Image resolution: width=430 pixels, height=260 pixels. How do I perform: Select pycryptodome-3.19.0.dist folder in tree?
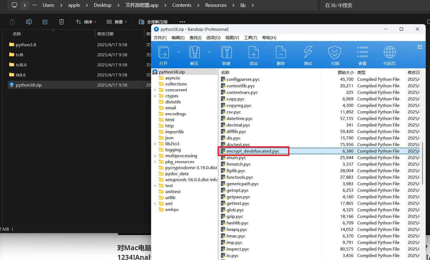coord(191,168)
